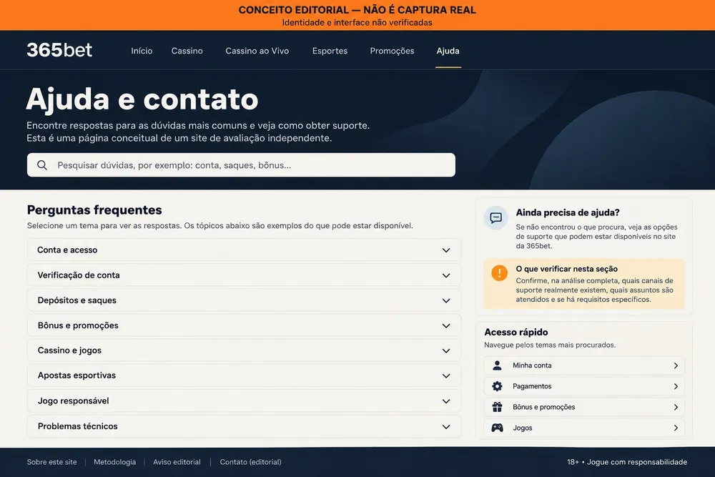Open the Jogos quick link
The height and width of the screenshot is (477, 715).
pyautogui.click(x=584, y=428)
